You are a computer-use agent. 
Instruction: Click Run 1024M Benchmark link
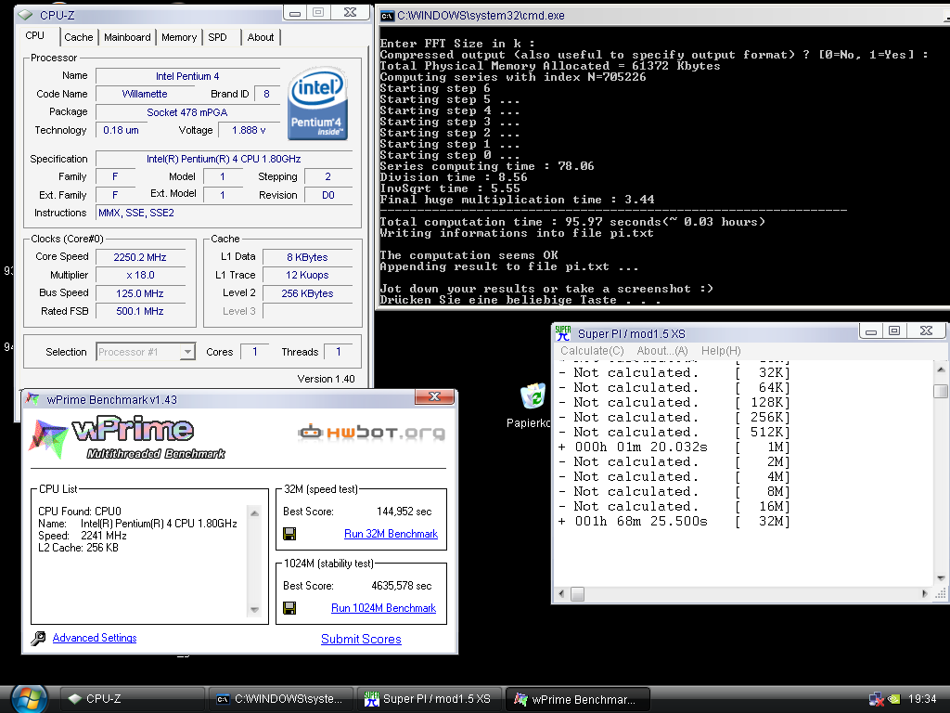(383, 607)
